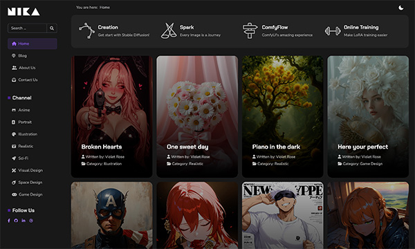Select the Anime channel
The height and width of the screenshot is (249, 415).
[24, 110]
